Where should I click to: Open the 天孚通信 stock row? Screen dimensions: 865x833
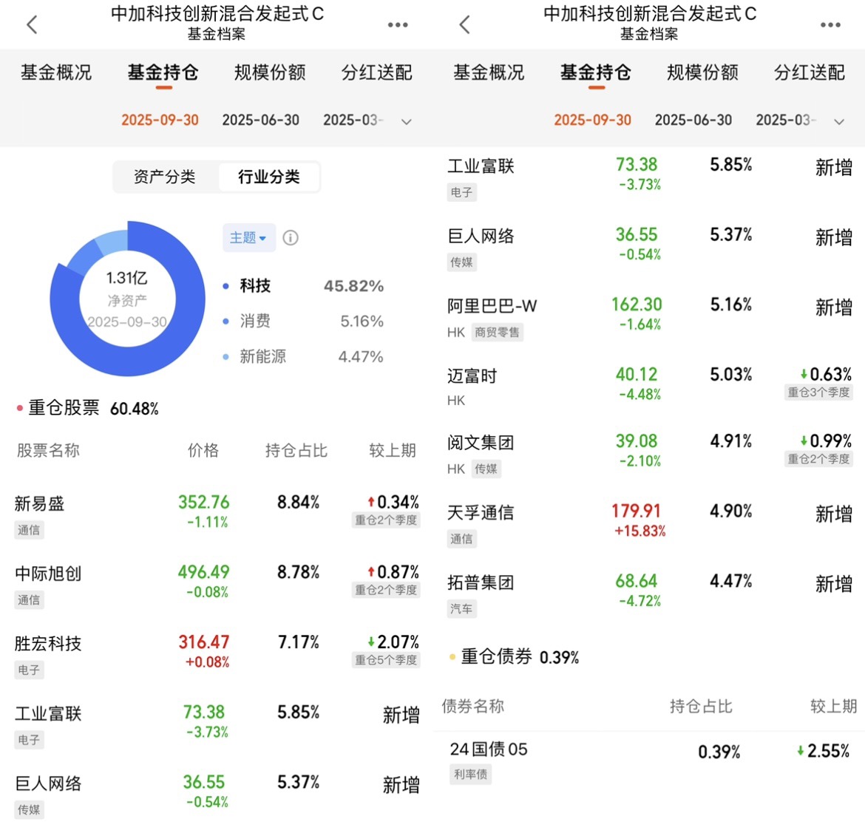[x=650, y=525]
